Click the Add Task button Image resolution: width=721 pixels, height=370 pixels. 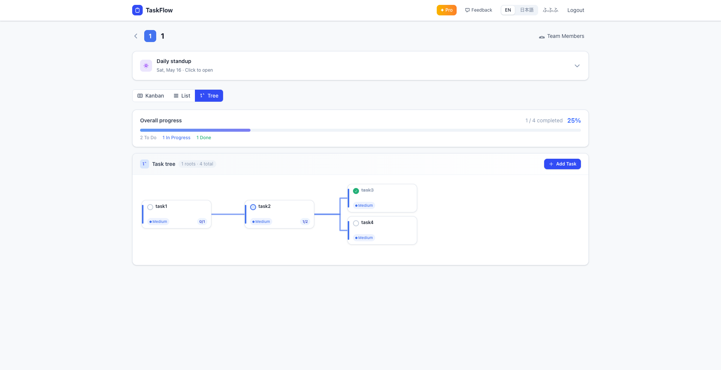pyautogui.click(x=563, y=164)
